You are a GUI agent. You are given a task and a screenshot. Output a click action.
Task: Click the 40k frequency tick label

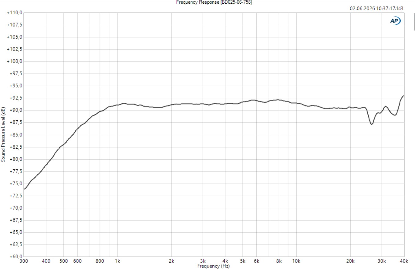point(404,261)
